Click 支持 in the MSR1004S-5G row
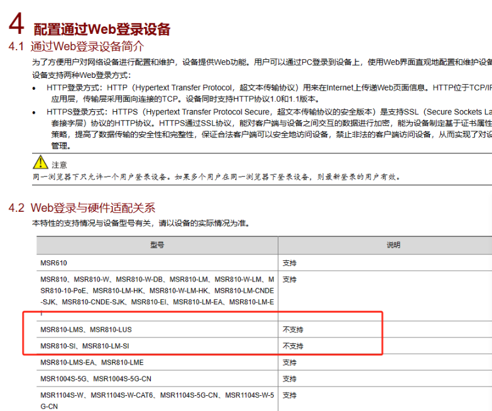 coord(289,379)
